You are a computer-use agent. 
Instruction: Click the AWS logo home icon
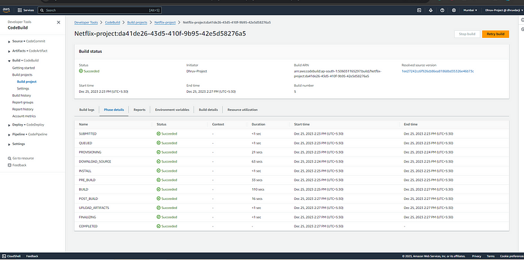[7, 10]
